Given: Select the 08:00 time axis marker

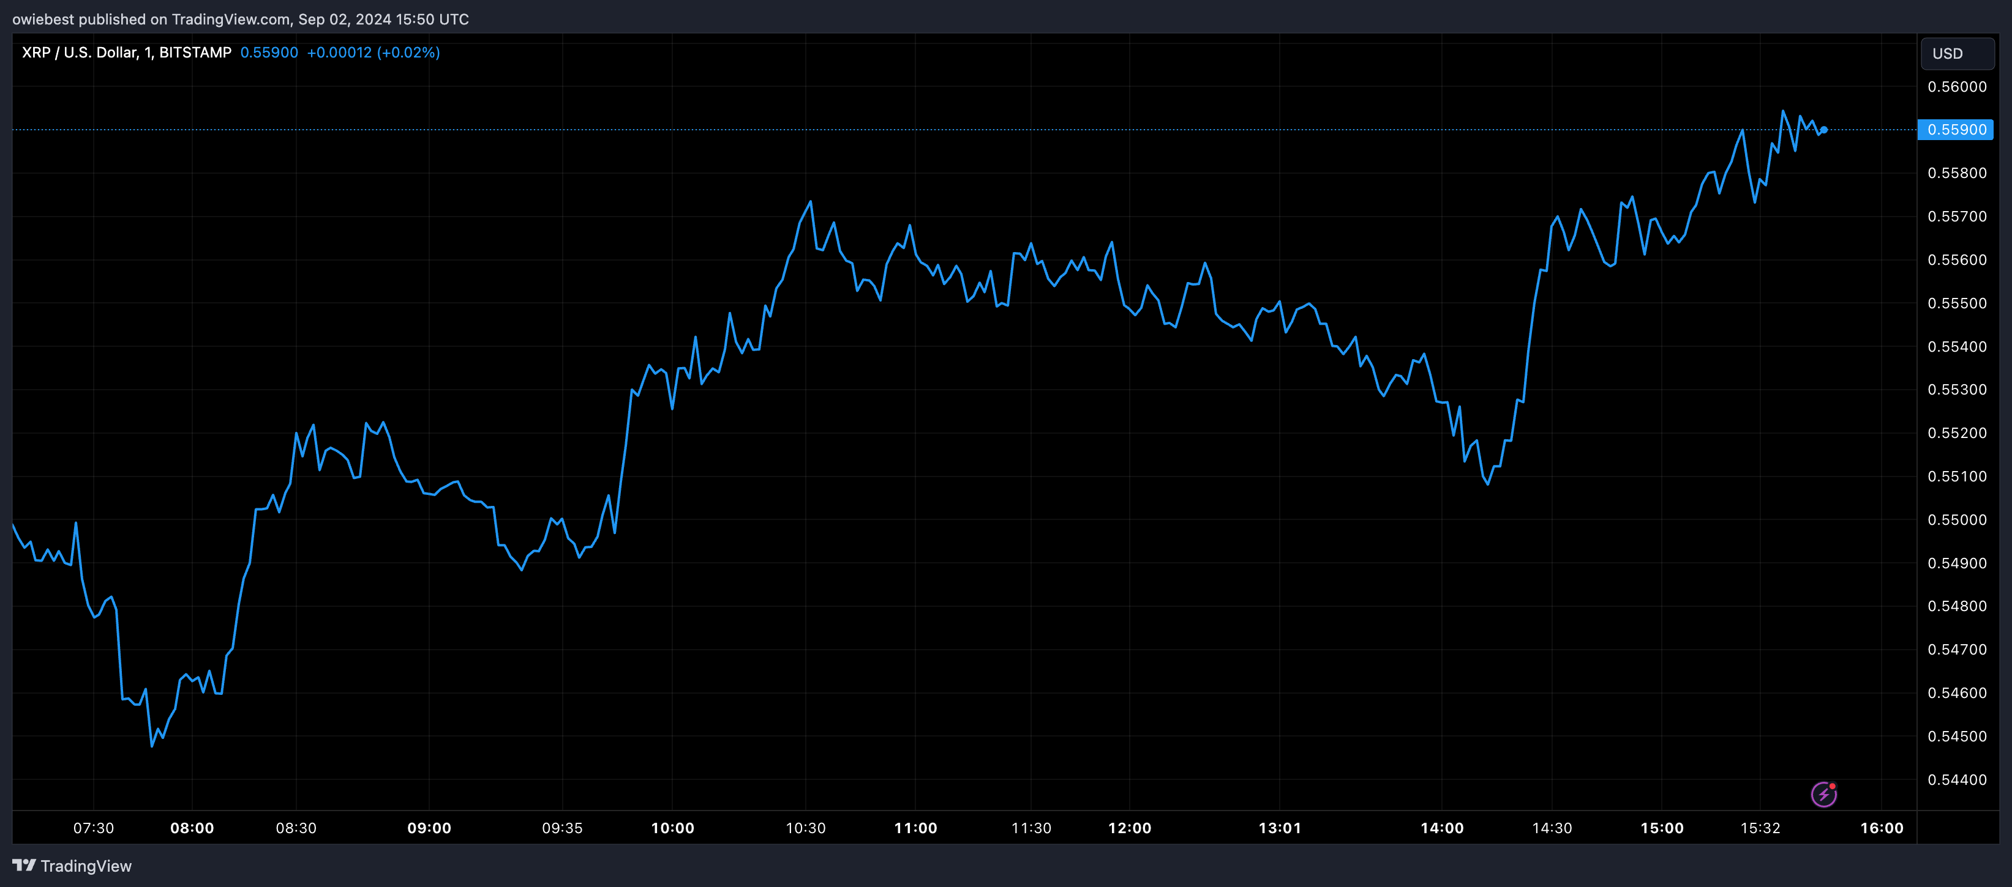Looking at the screenshot, I should [192, 828].
